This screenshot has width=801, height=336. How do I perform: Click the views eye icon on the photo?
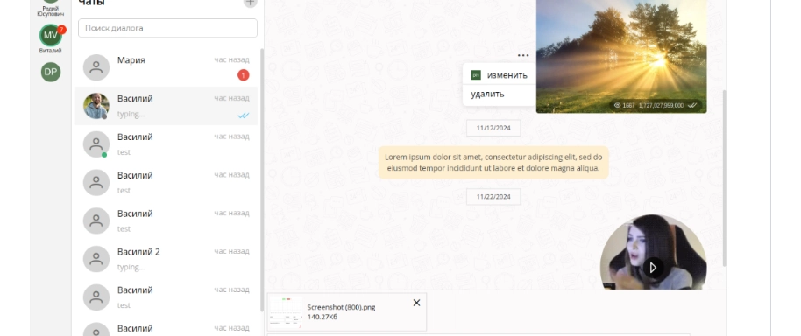click(x=617, y=105)
